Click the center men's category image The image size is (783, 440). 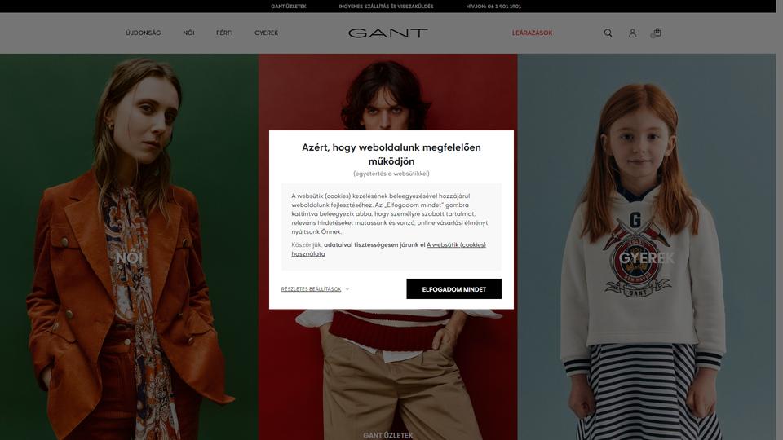(388, 374)
